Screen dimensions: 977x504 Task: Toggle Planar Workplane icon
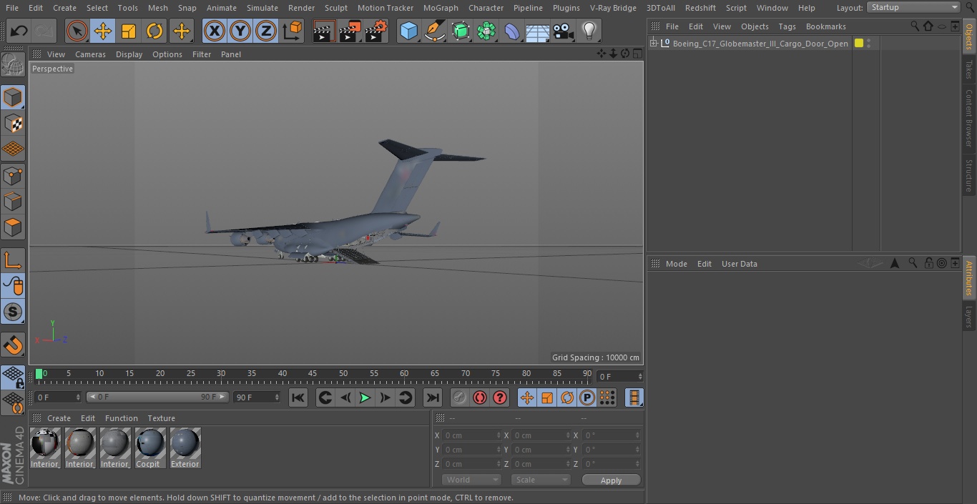(x=13, y=403)
